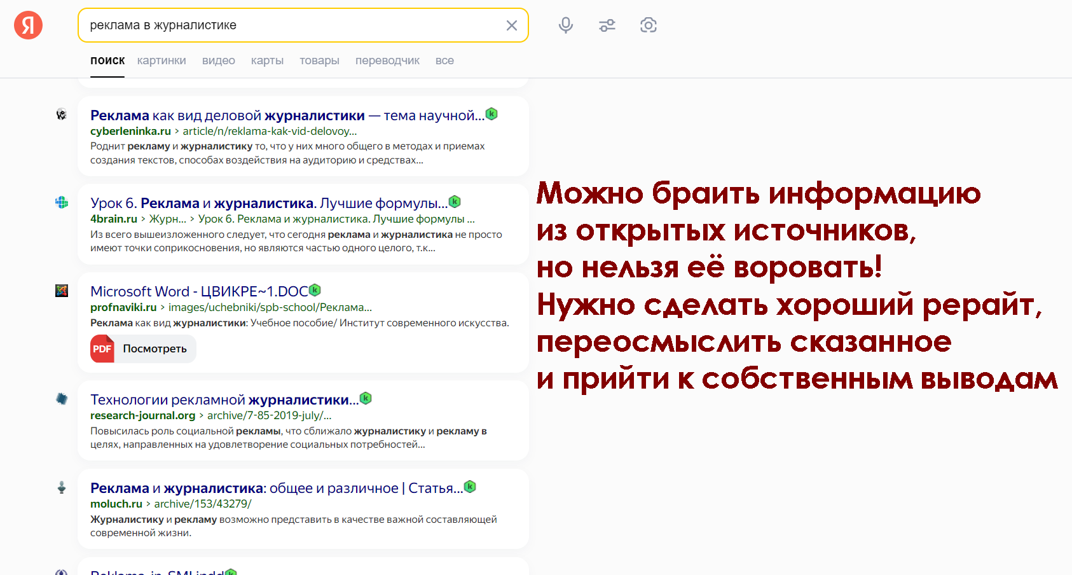Click the cyberleninka site favicon
The image size is (1072, 575).
[62, 114]
